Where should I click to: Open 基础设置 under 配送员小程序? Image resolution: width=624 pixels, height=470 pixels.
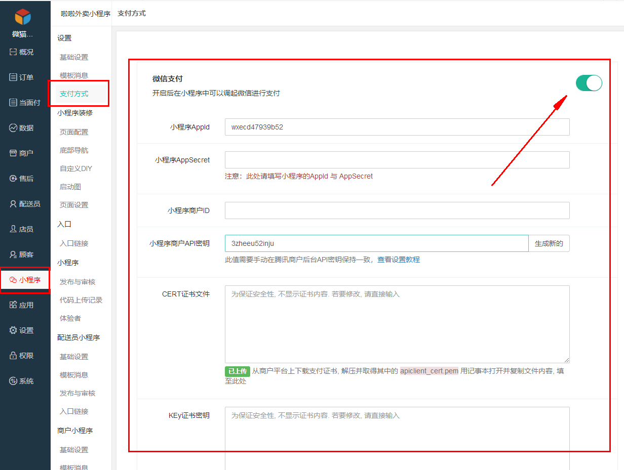click(74, 357)
